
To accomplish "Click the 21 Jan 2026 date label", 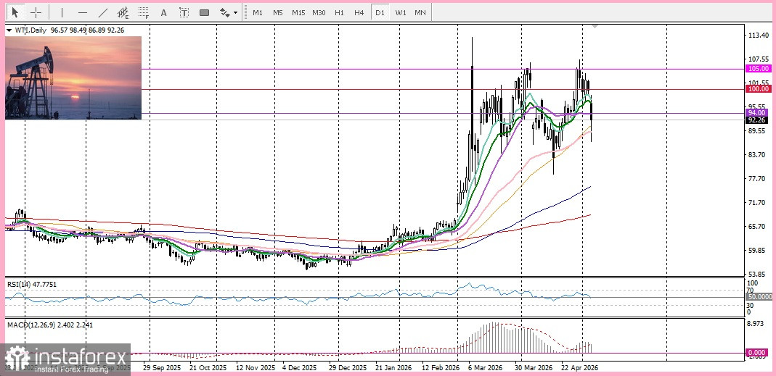I will tap(393, 368).
